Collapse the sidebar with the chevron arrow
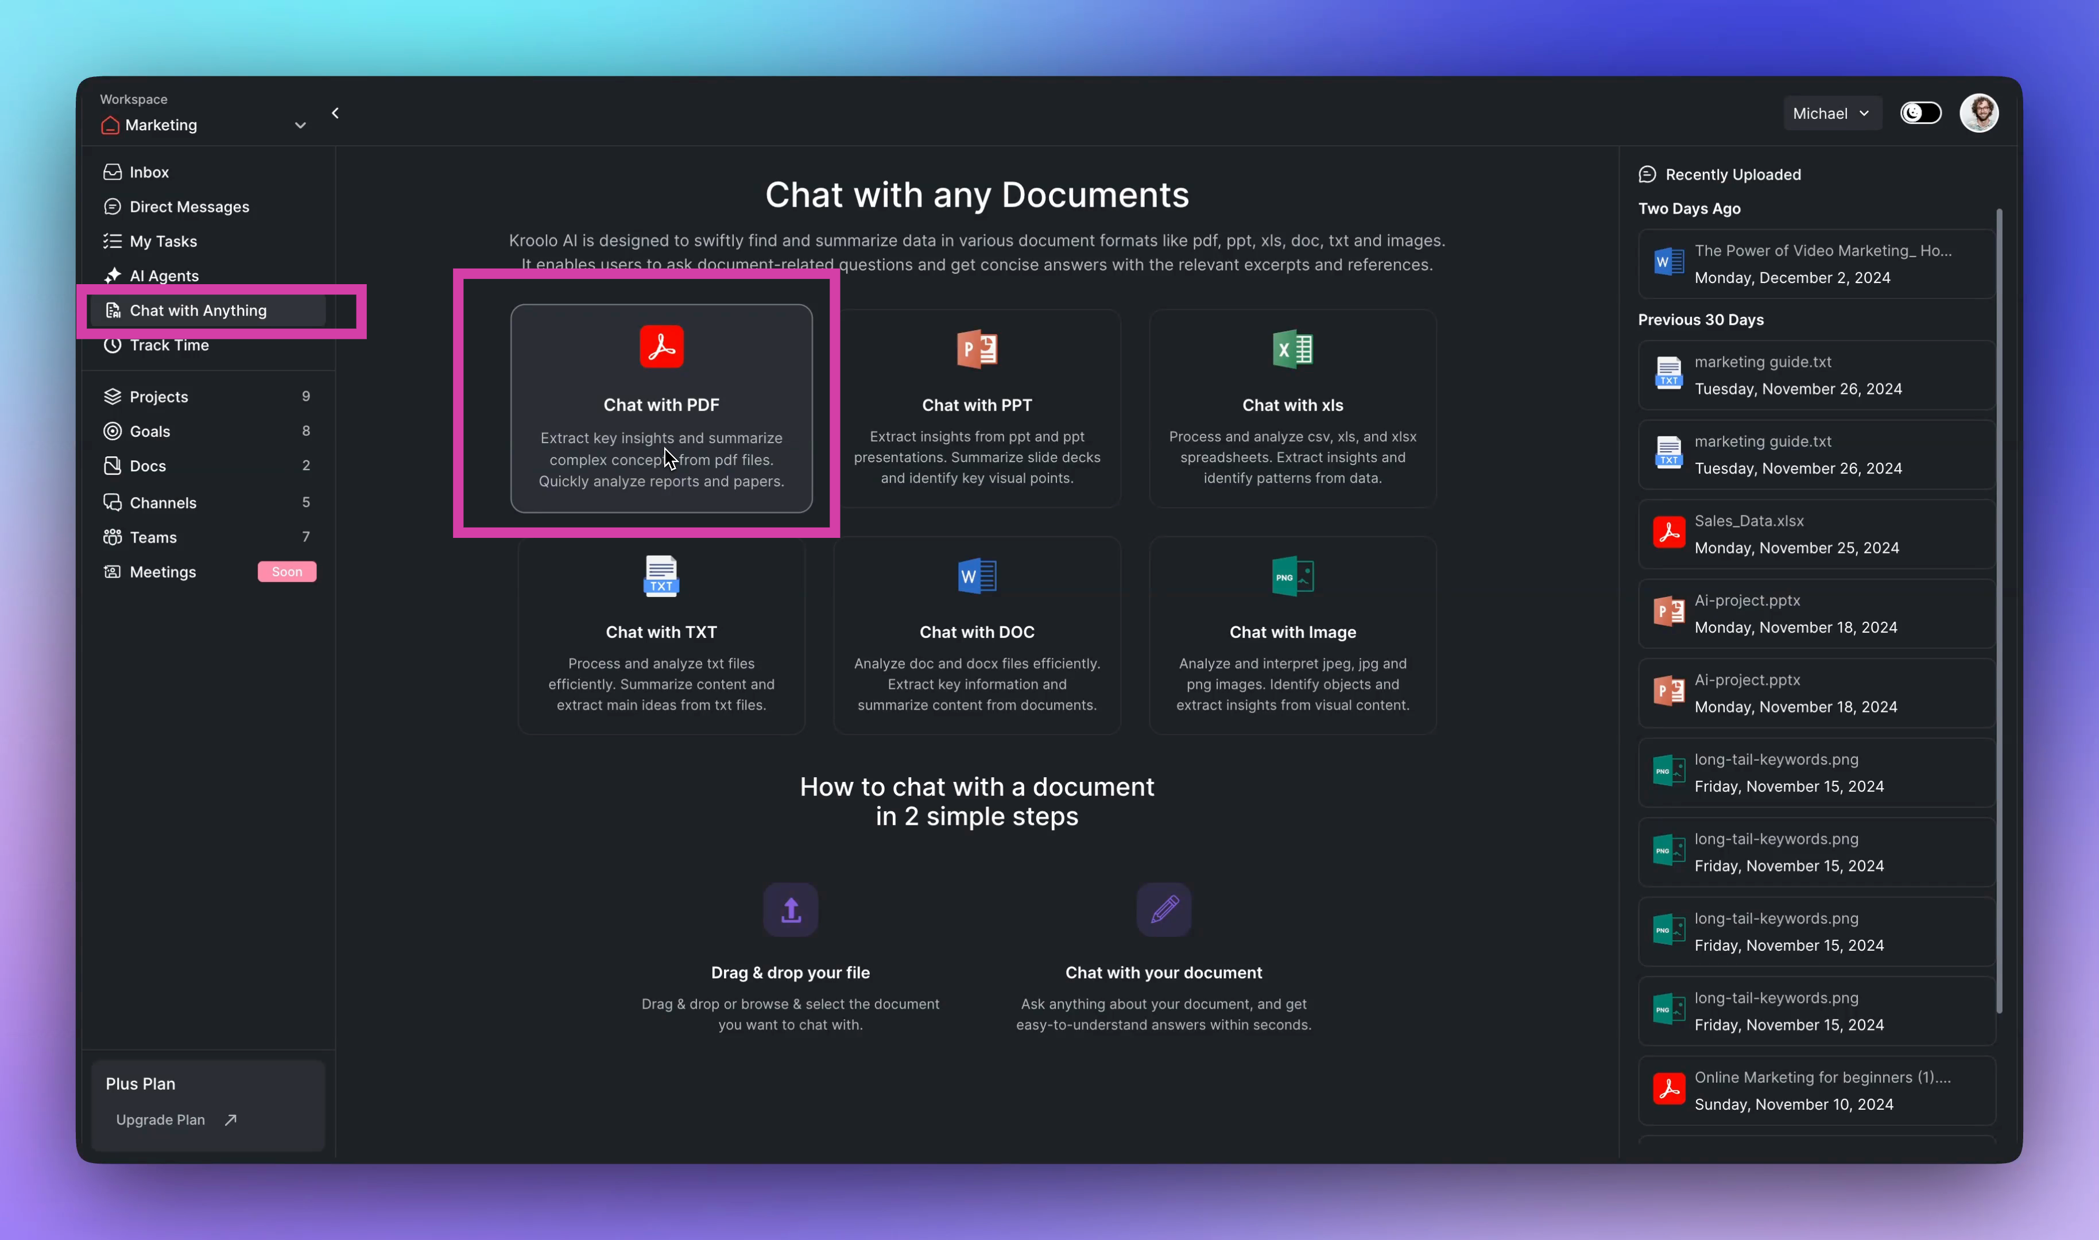The image size is (2099, 1240). (335, 113)
